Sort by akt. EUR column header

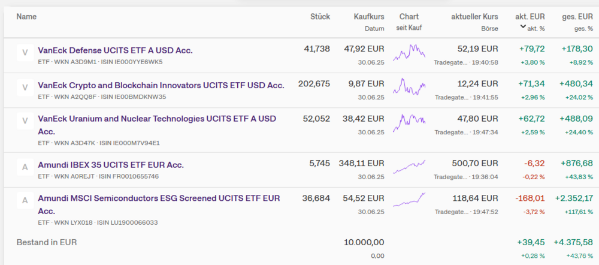(x=530, y=17)
